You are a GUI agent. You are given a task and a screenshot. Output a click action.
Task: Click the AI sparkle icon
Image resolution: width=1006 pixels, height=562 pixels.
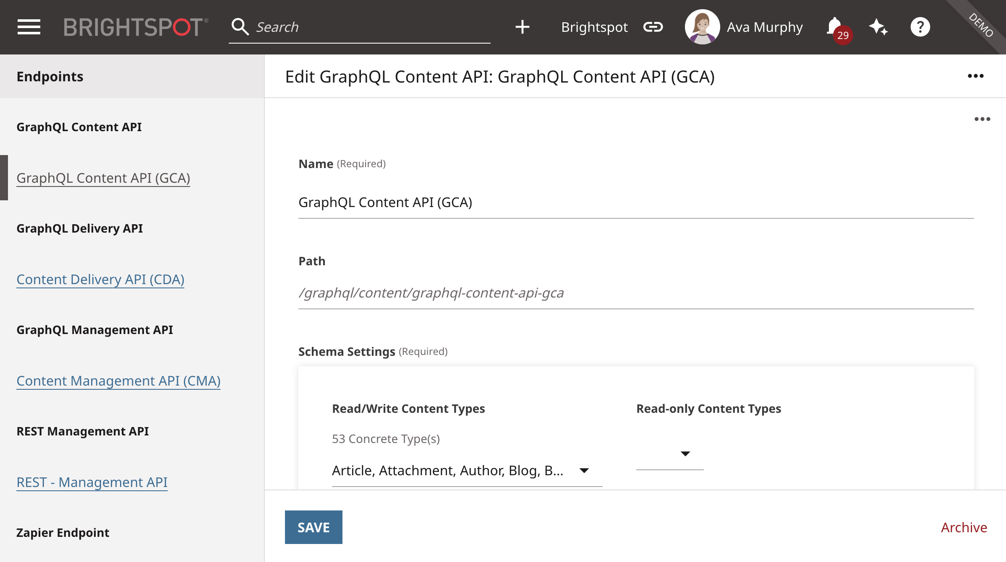coord(878,27)
